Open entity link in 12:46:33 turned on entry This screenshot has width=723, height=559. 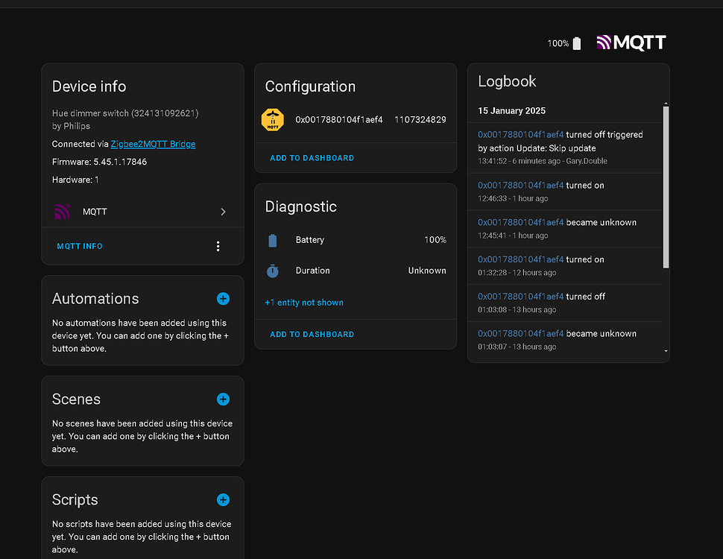(x=520, y=186)
